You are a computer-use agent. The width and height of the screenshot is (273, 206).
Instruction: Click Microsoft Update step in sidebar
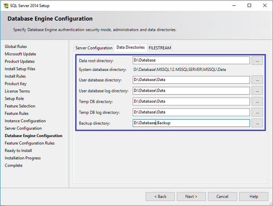point(20,54)
